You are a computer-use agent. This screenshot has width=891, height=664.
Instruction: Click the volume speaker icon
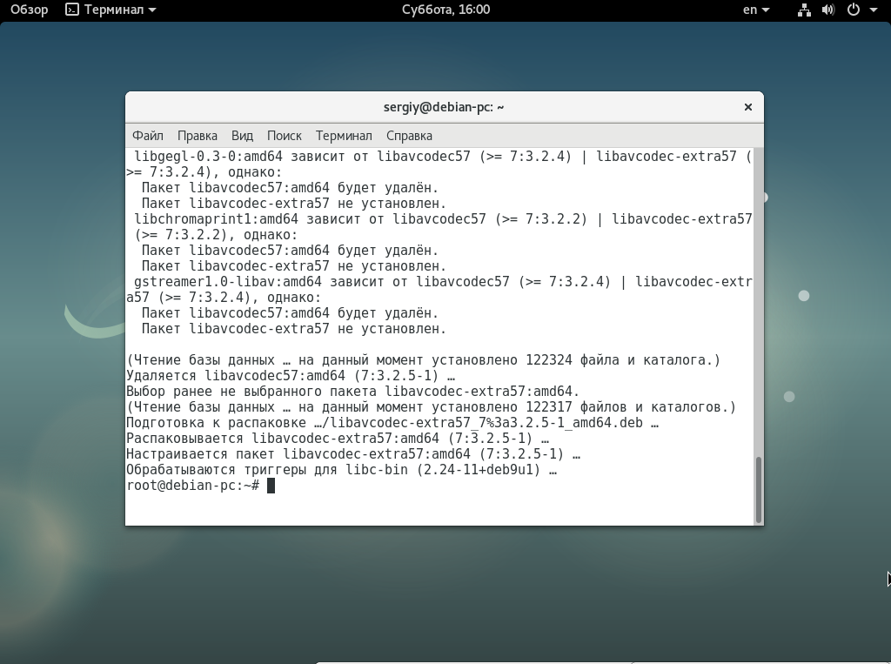(827, 10)
